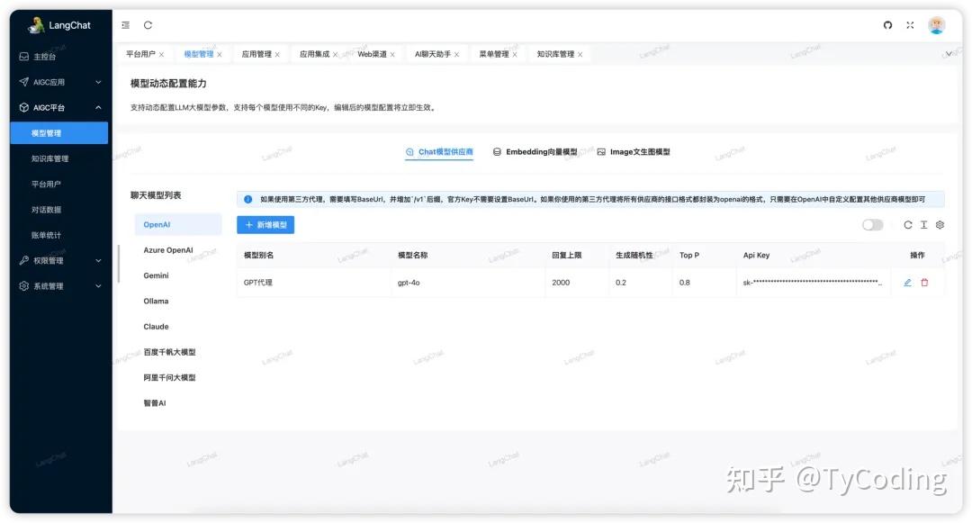Screen dimensions: 972x523
Task: Click the table row density icon
Action: [922, 226]
